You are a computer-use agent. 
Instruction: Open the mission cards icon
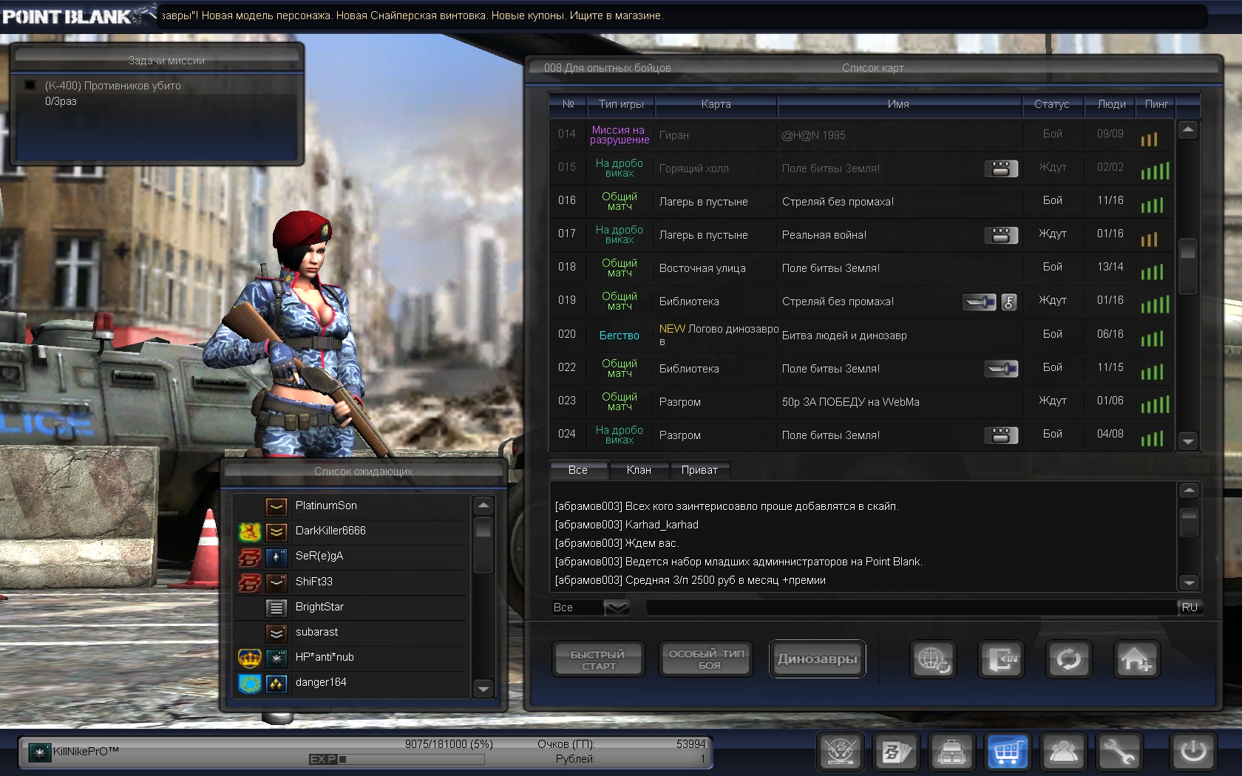[x=897, y=752]
